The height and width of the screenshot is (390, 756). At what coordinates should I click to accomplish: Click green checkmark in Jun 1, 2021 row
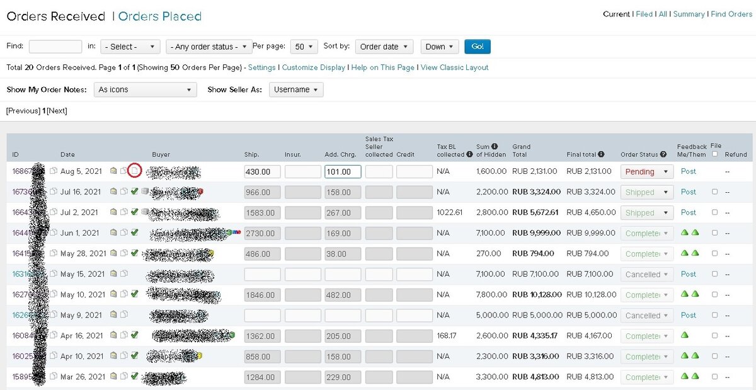[134, 232]
